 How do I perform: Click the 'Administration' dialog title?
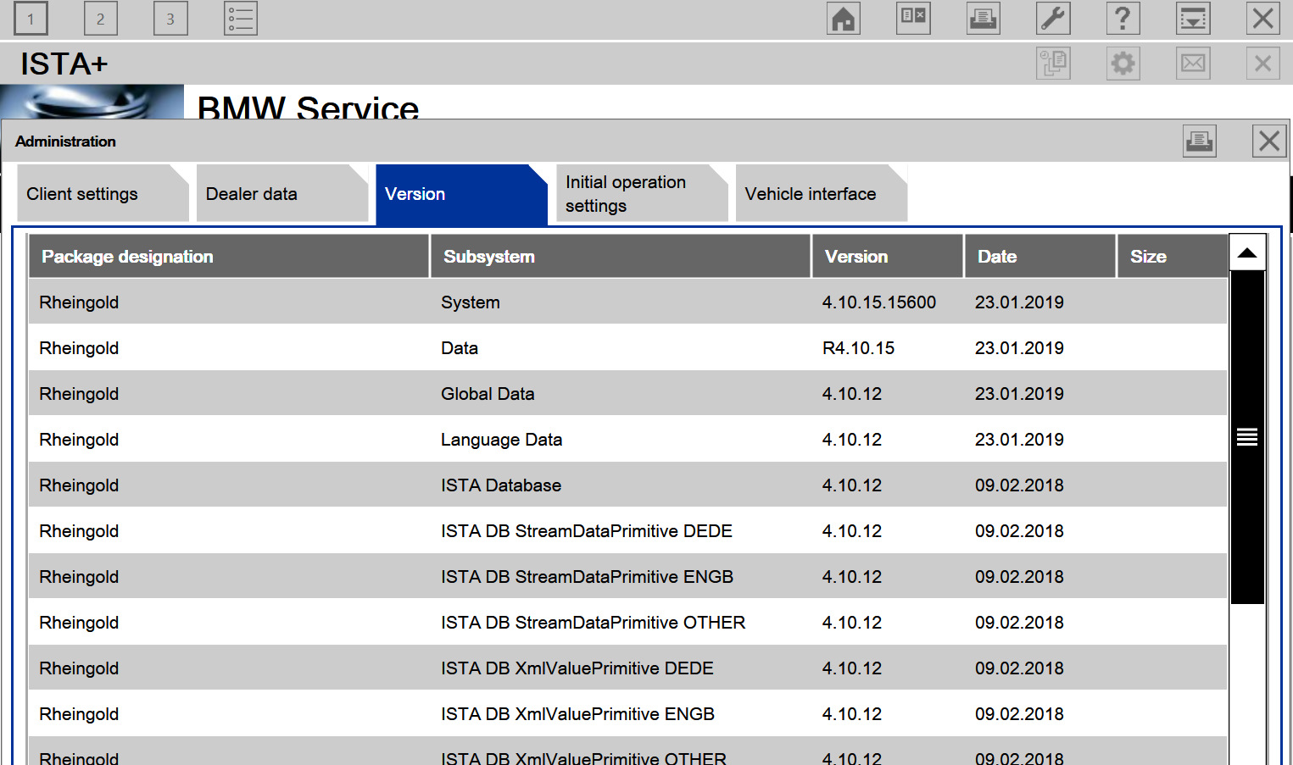tap(65, 141)
